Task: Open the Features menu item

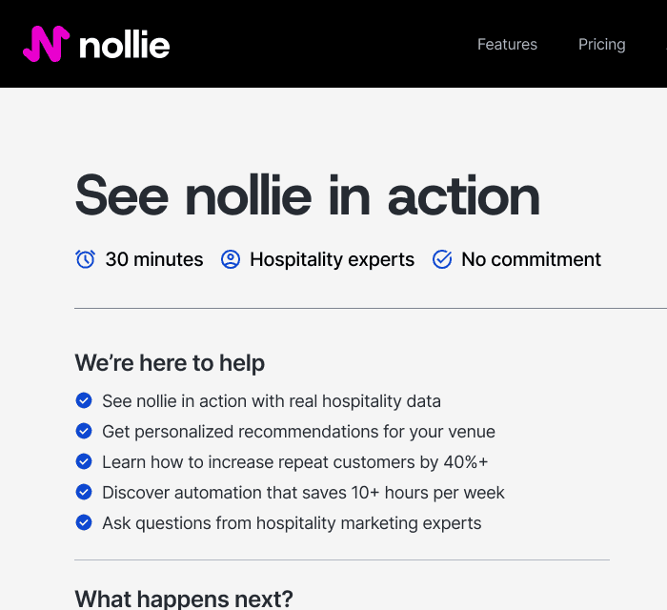Action: (507, 44)
